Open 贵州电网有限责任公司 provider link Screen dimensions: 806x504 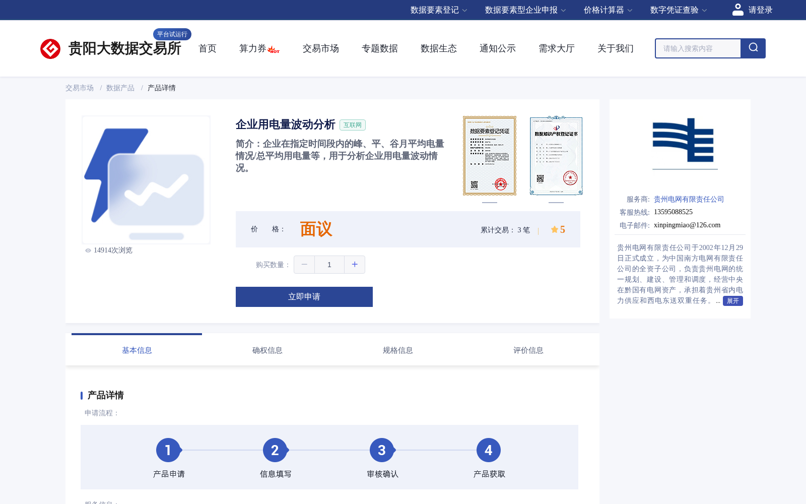(x=689, y=199)
